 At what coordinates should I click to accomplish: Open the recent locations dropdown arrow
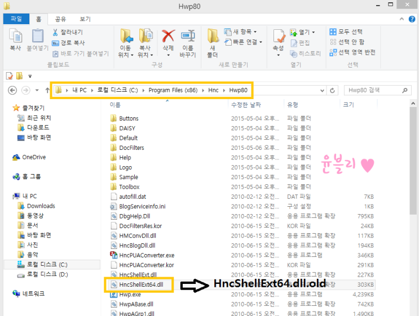click(x=37, y=90)
